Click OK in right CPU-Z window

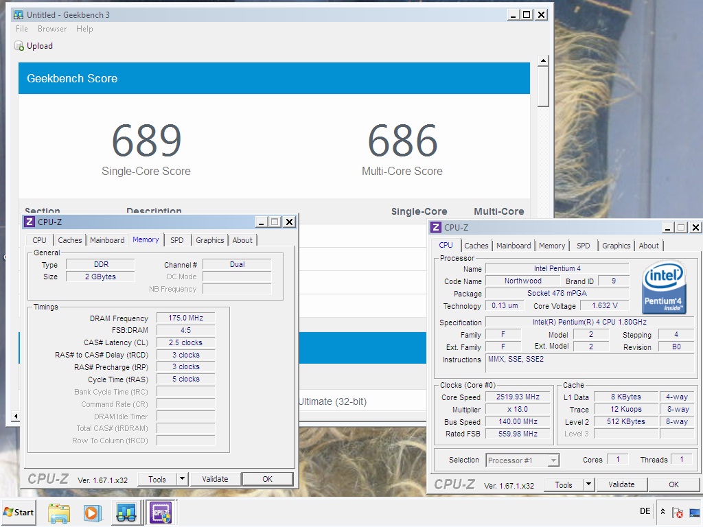(674, 485)
